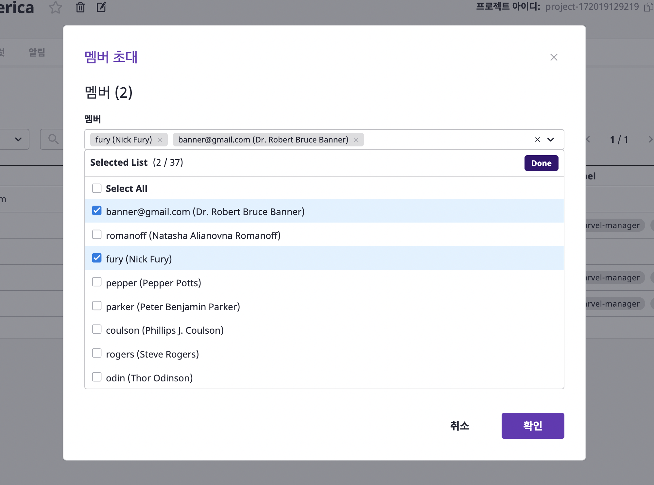The image size is (654, 485).
Task: Open the 알림 tab in the background page
Action: [37, 52]
